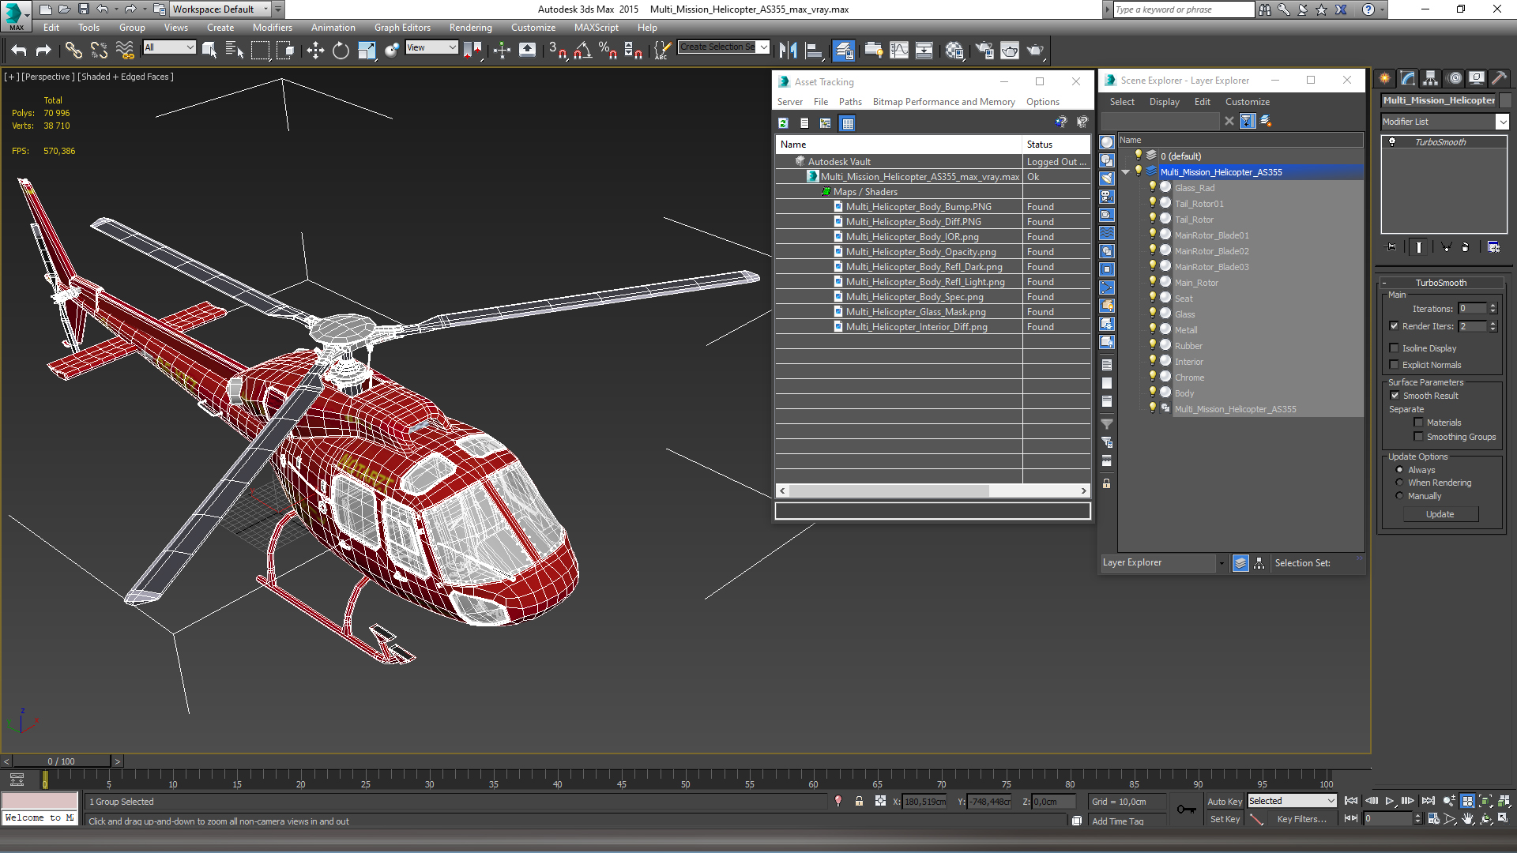Image resolution: width=1517 pixels, height=853 pixels.
Task: Click the Render Production teapot icon
Action: [x=1035, y=51]
